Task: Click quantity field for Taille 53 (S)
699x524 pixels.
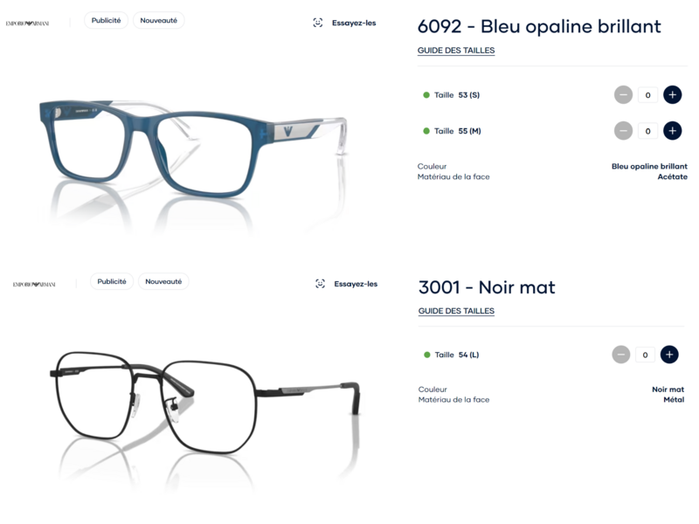Action: point(647,95)
